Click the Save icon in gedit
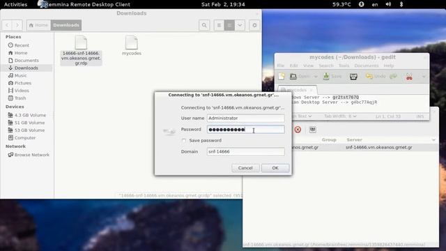Viewport: 446px width, 251px height. coord(332,76)
